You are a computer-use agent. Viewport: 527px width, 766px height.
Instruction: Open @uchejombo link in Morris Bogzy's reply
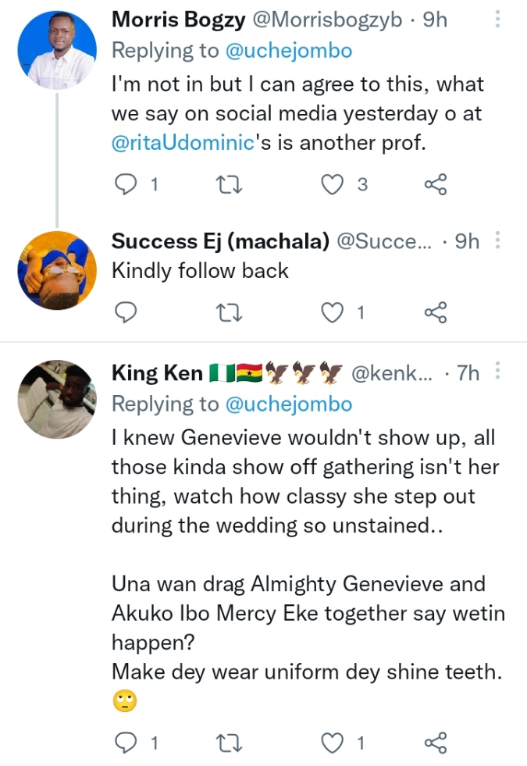(288, 51)
